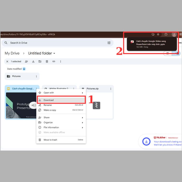Download selected file from selection toolbar
Image resolution: width=182 pixels, height=182 pixels.
point(33,62)
